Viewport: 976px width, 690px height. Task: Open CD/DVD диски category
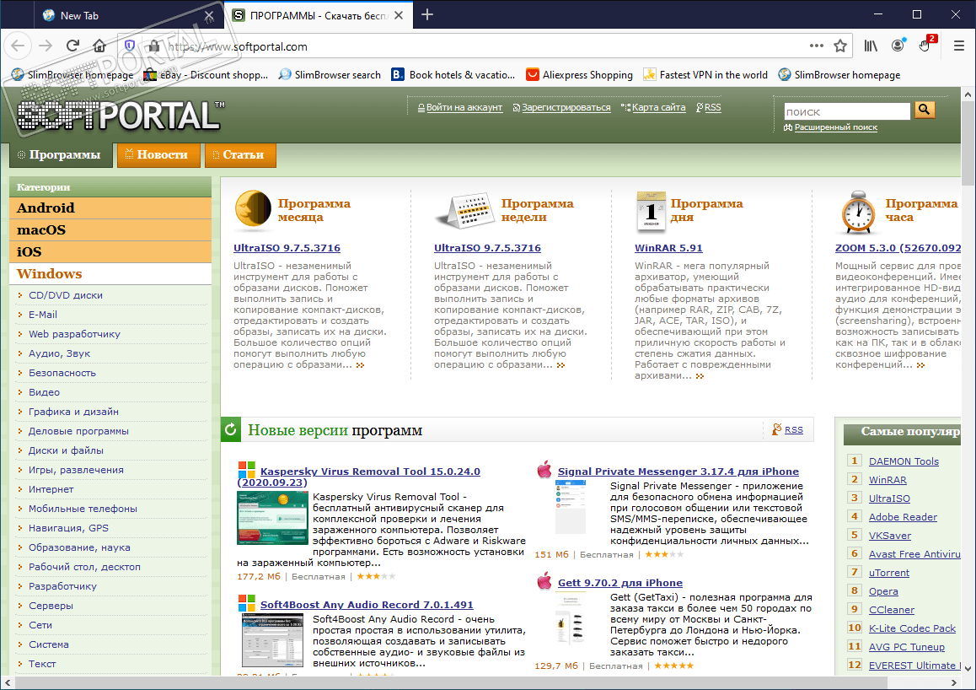coord(66,295)
